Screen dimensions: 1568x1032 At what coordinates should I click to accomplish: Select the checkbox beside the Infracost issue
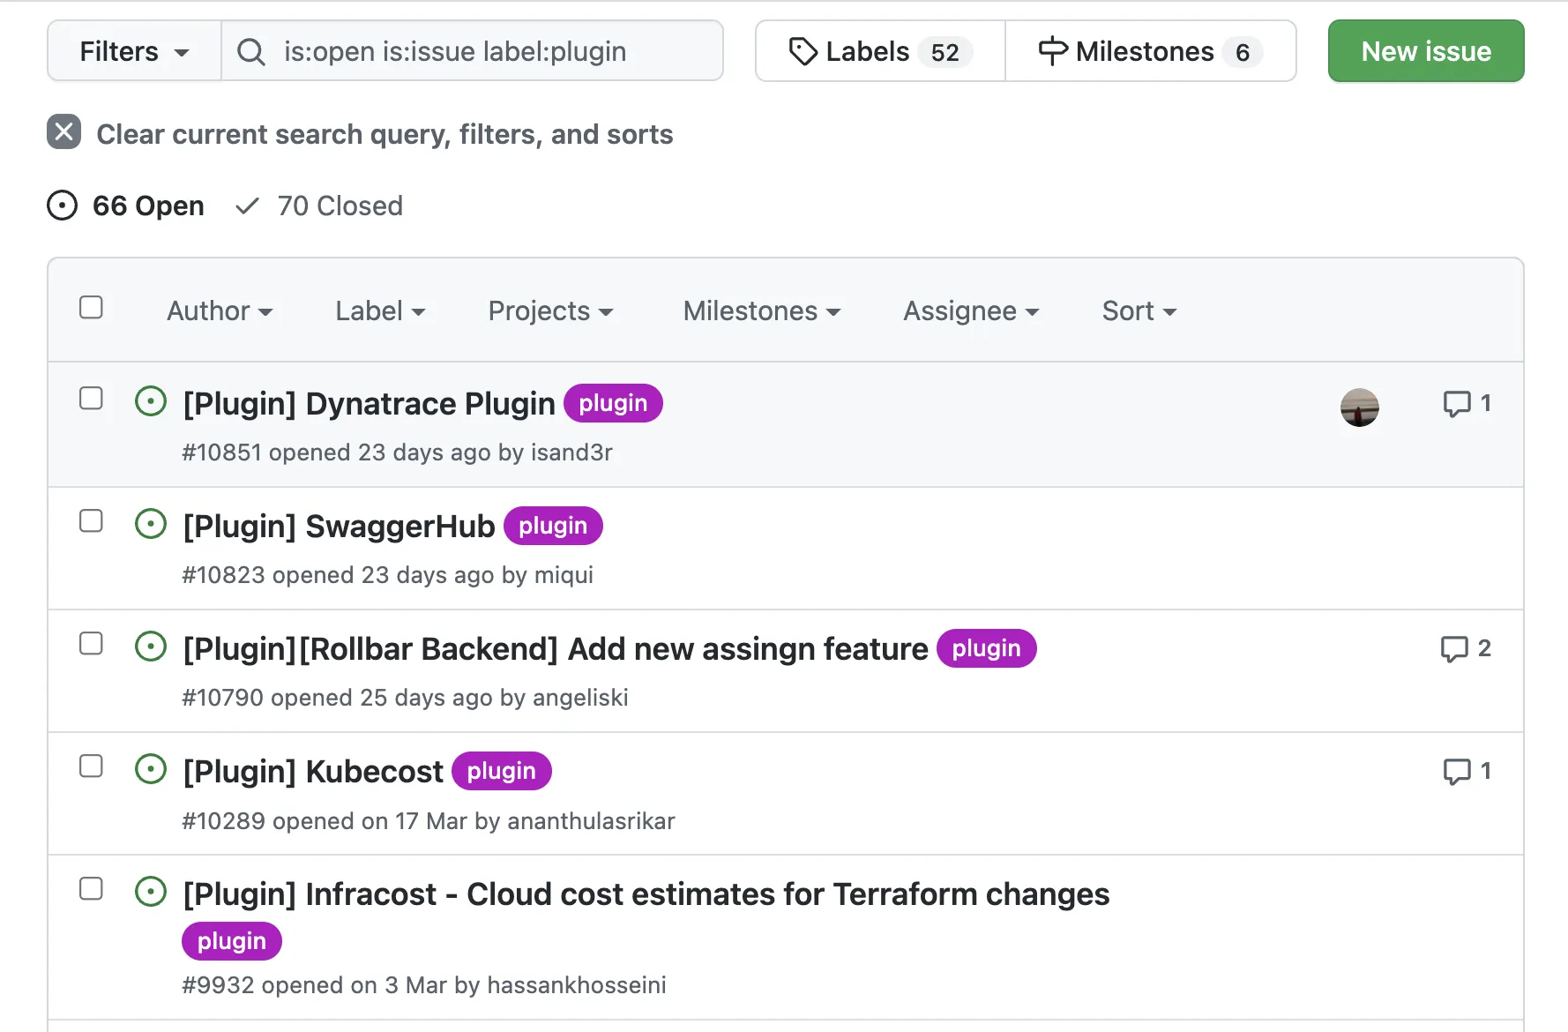(91, 889)
